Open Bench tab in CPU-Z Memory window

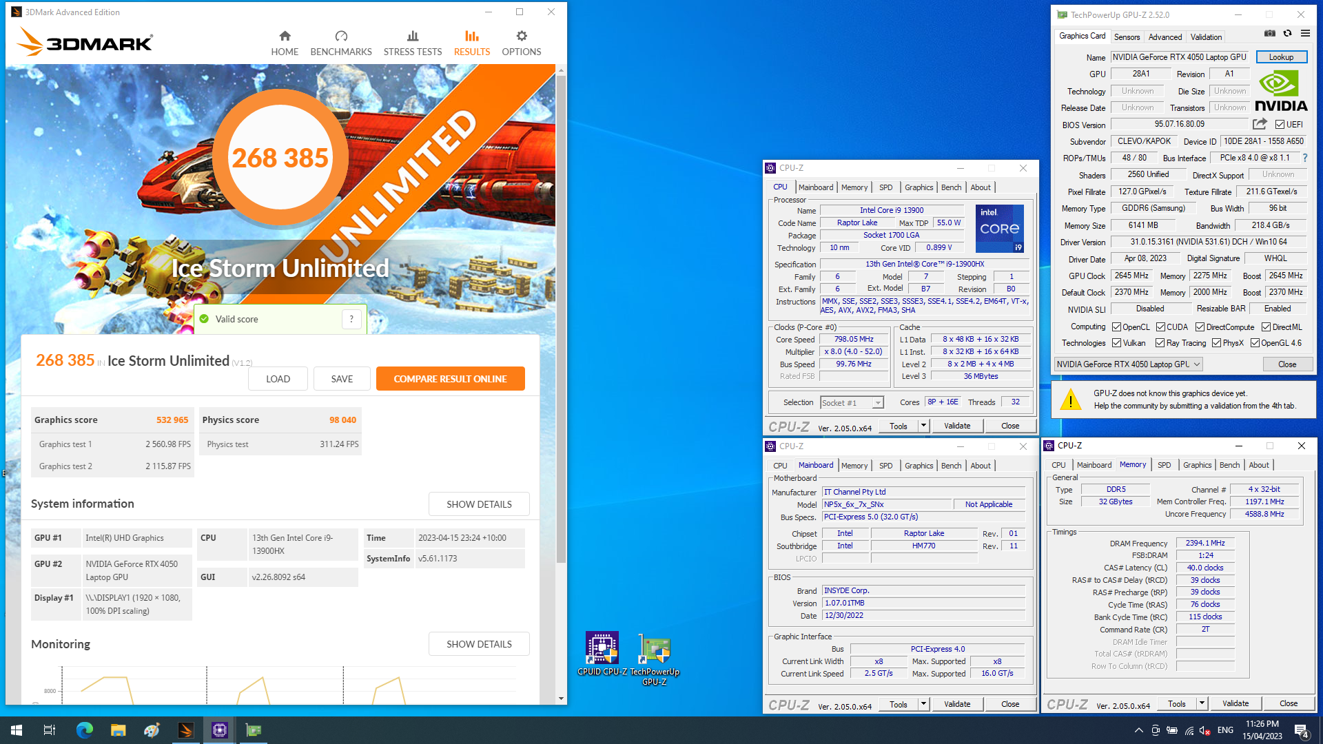click(x=1229, y=465)
